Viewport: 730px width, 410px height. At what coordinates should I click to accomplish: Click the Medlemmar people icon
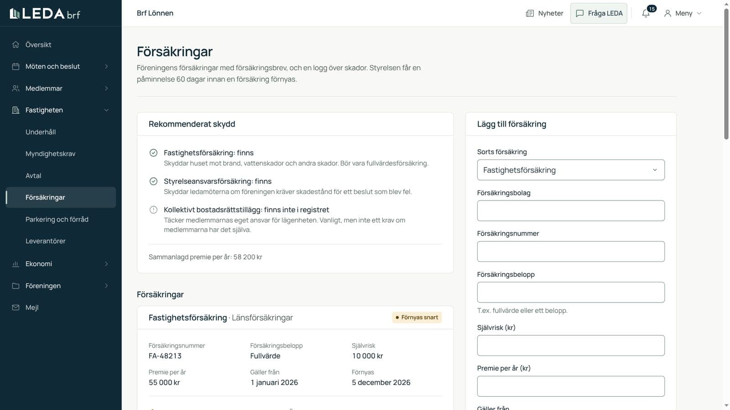pos(16,88)
